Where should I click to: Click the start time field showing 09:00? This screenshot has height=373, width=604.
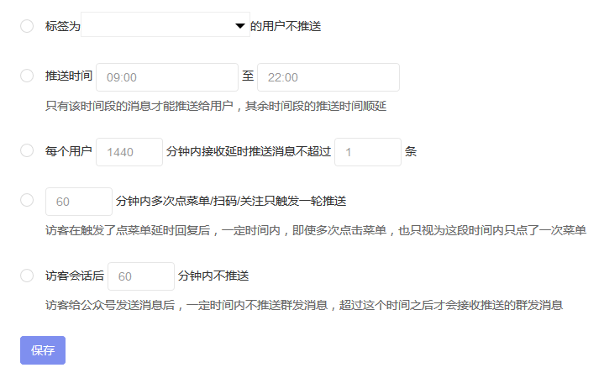tap(167, 77)
